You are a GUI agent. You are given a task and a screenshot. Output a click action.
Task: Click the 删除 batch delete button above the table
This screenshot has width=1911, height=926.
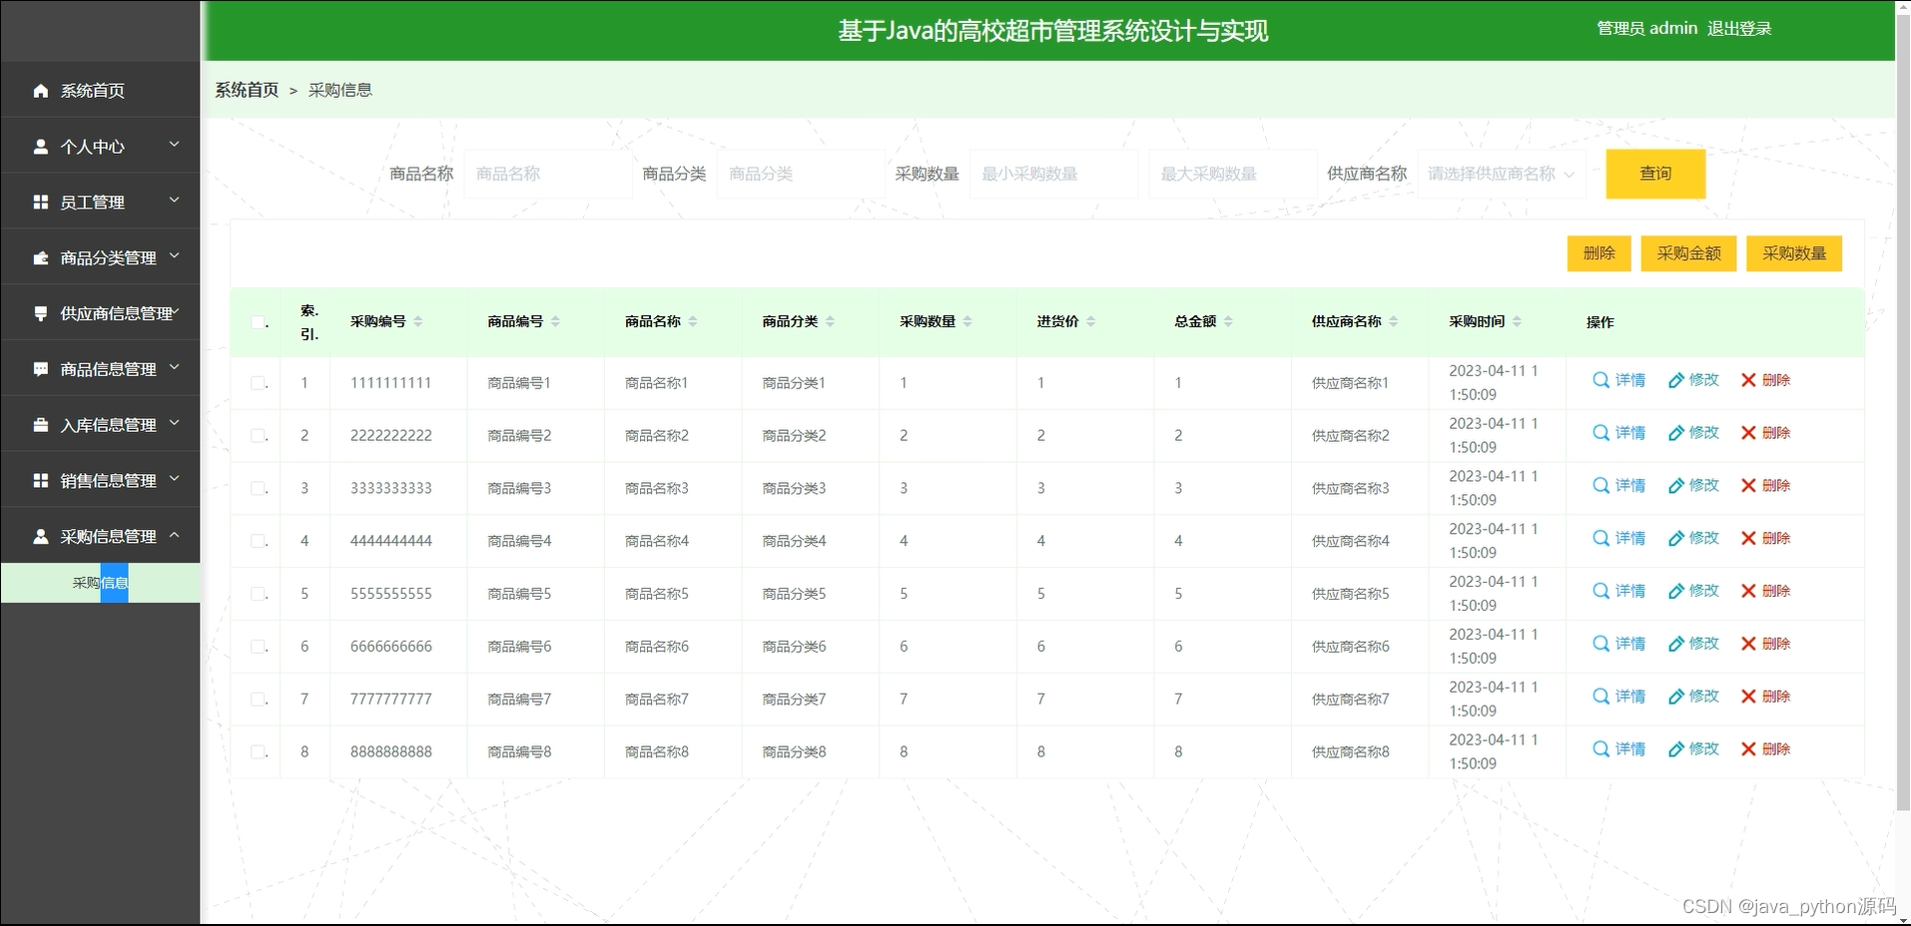point(1598,253)
